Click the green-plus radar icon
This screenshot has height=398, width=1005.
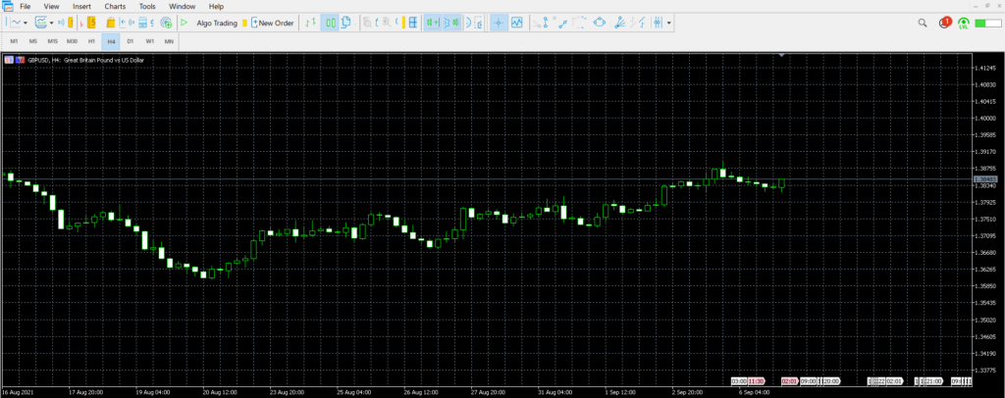point(166,23)
